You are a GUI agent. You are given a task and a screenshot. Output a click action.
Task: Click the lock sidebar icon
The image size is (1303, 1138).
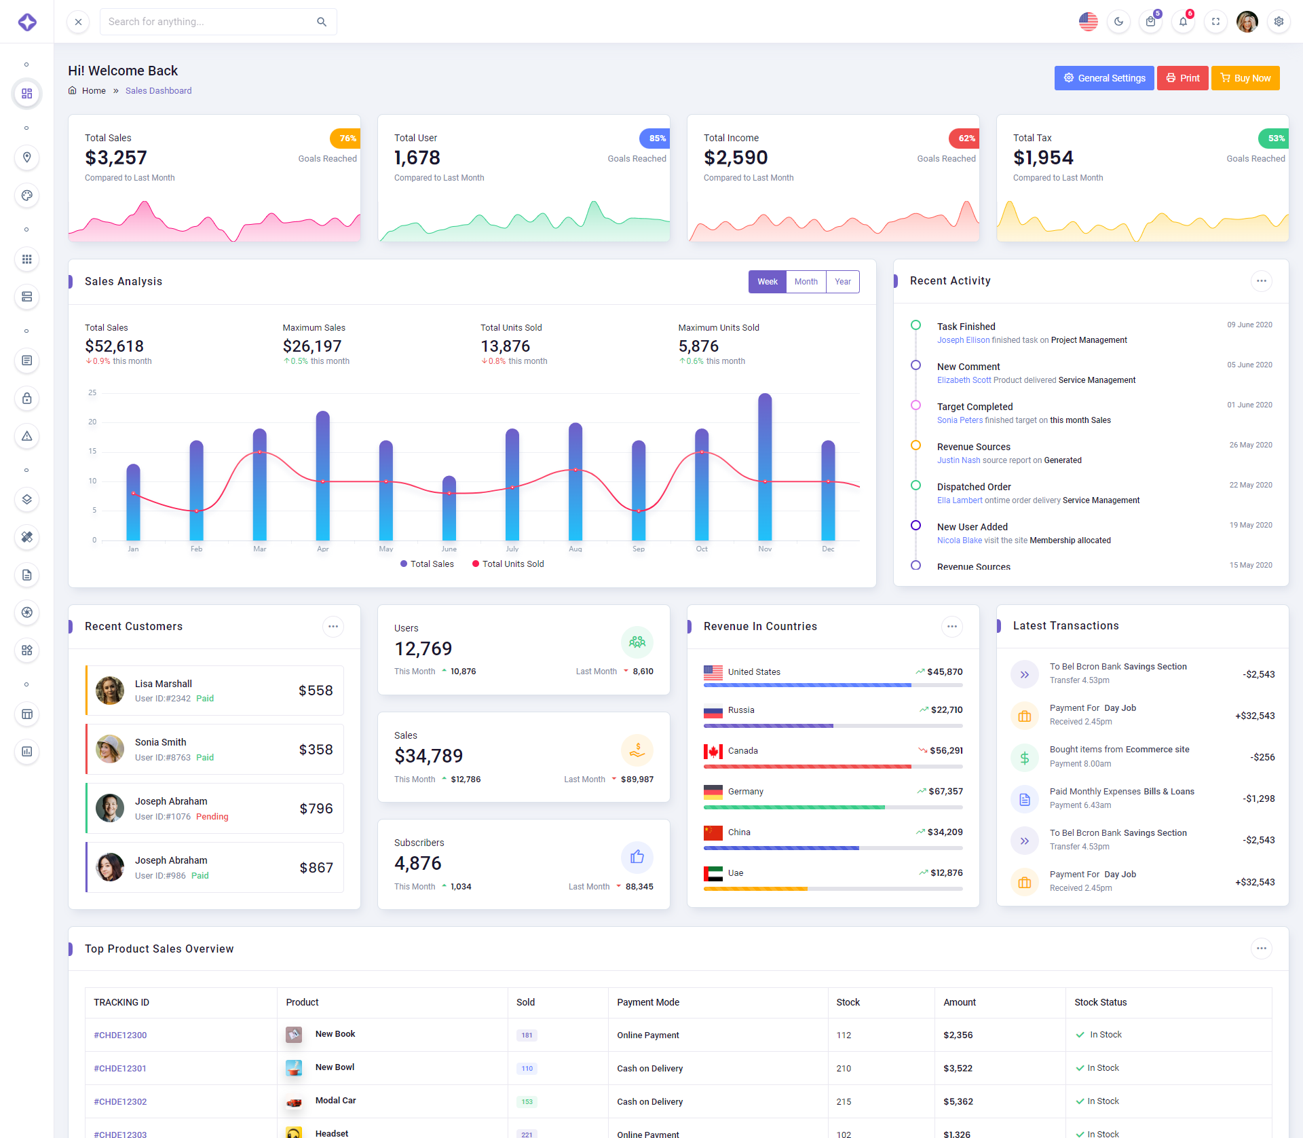click(x=26, y=399)
